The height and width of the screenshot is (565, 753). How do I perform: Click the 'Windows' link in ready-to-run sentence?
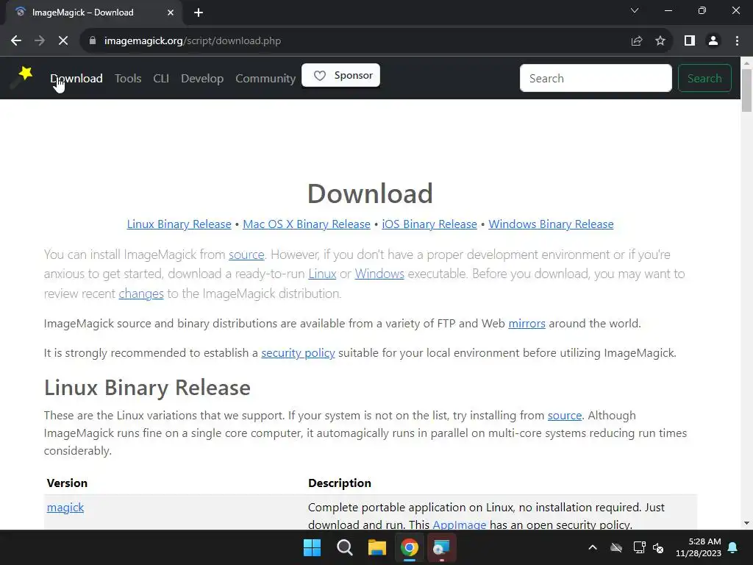(x=379, y=274)
